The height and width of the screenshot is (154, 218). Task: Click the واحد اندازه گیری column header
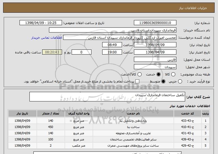(79, 114)
